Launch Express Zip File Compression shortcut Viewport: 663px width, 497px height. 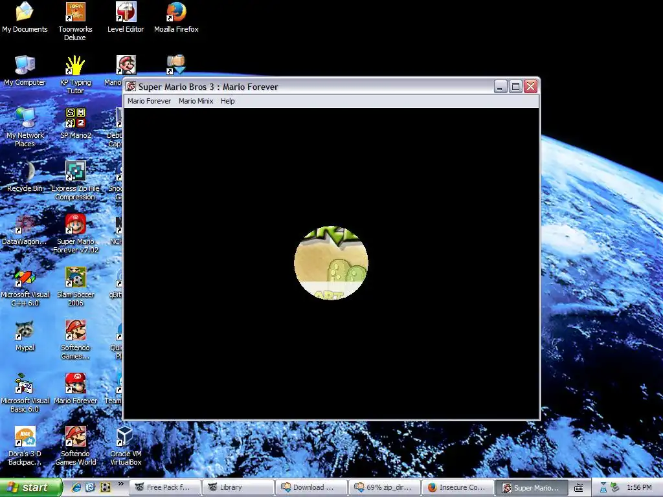tap(75, 181)
